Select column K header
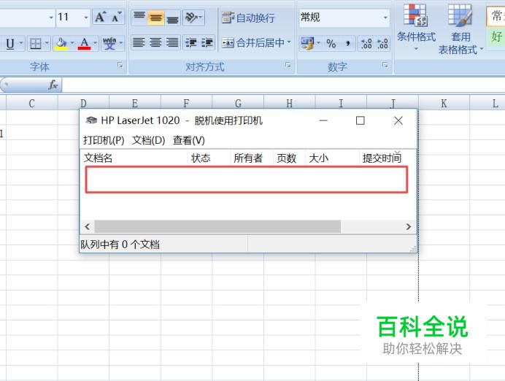The height and width of the screenshot is (381, 505). (444, 104)
